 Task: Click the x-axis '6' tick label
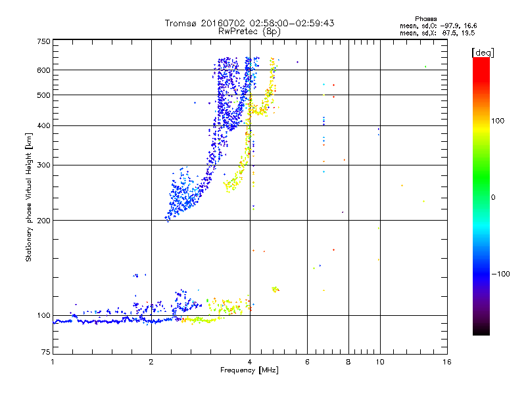pyautogui.click(x=307, y=362)
